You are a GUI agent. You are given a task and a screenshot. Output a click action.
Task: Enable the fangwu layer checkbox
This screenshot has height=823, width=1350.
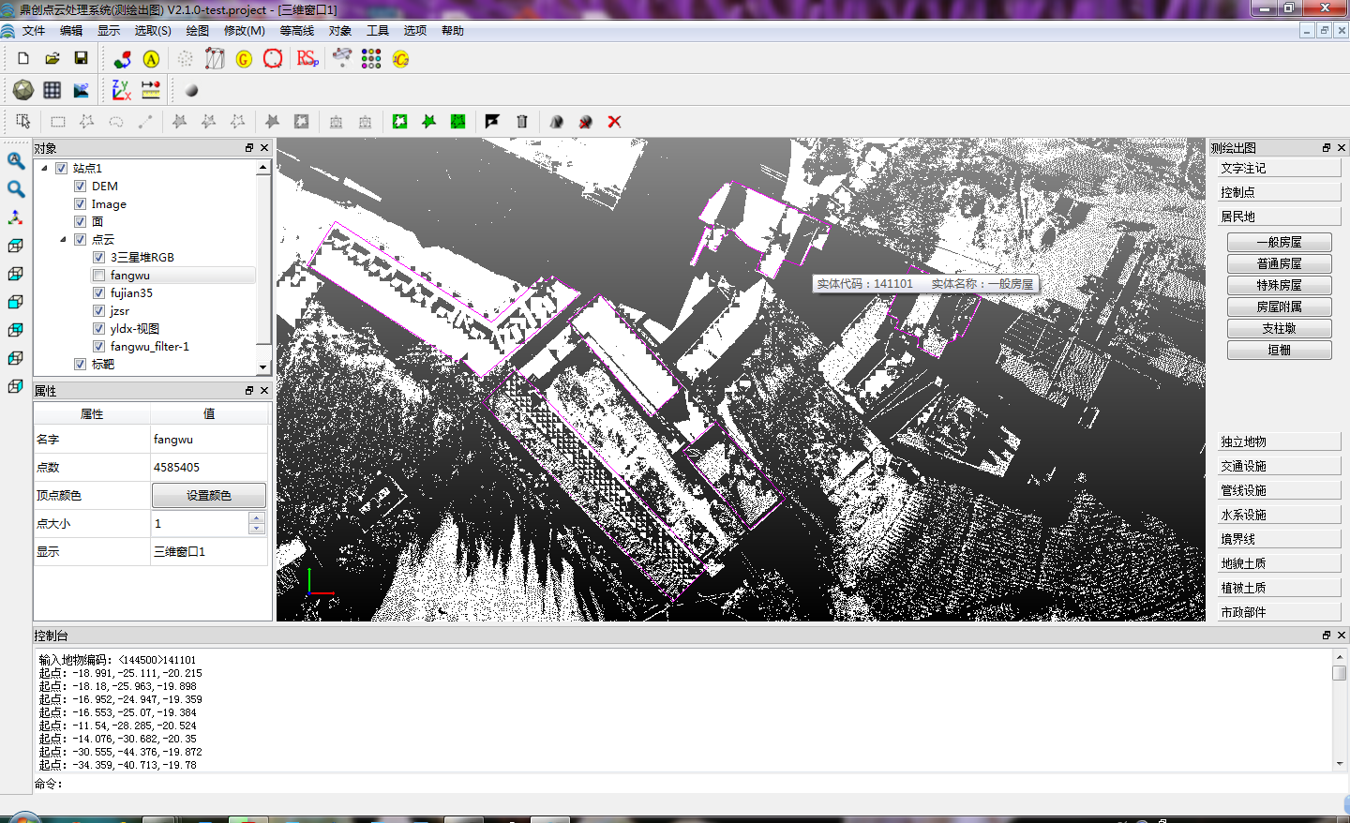tap(98, 276)
